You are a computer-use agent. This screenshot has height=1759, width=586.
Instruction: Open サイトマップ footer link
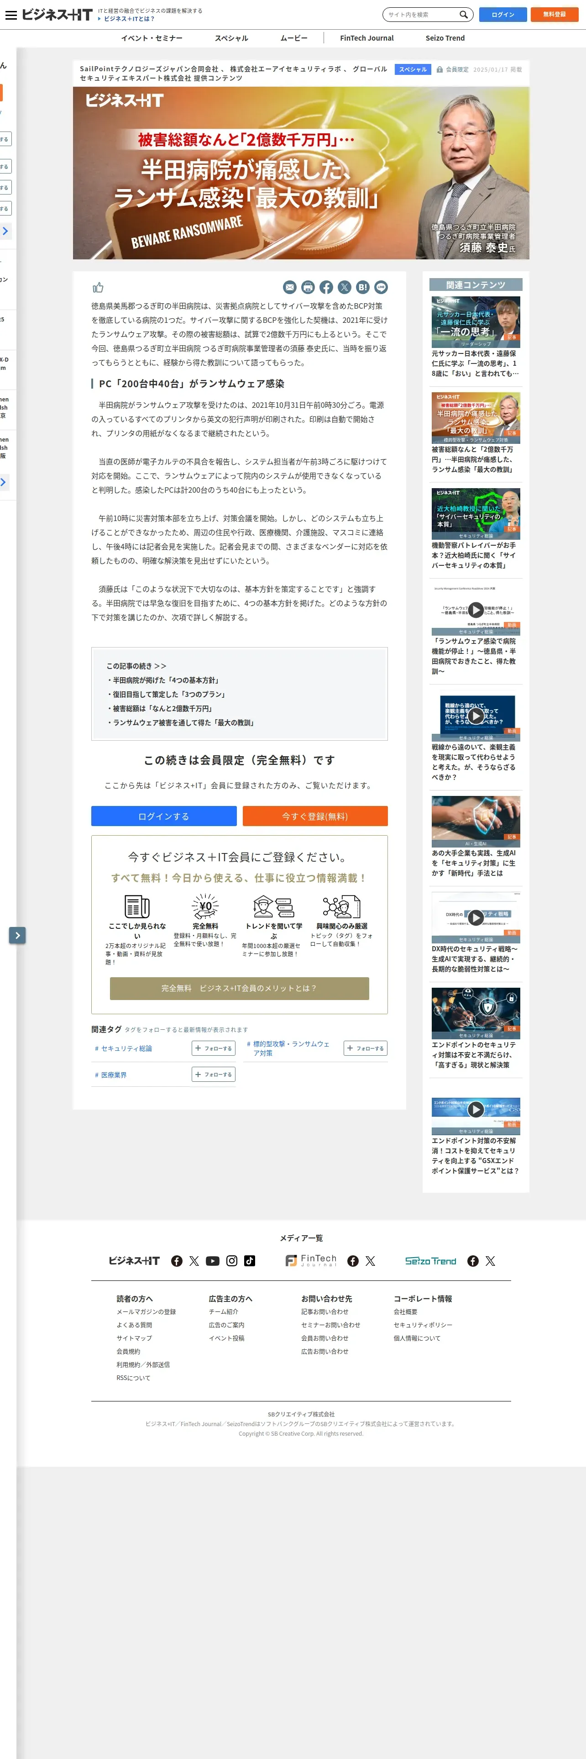click(134, 1338)
